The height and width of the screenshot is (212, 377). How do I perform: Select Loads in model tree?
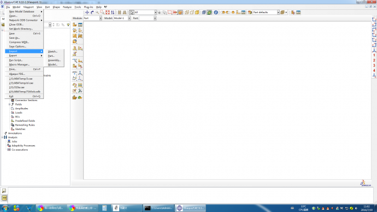[19, 113]
